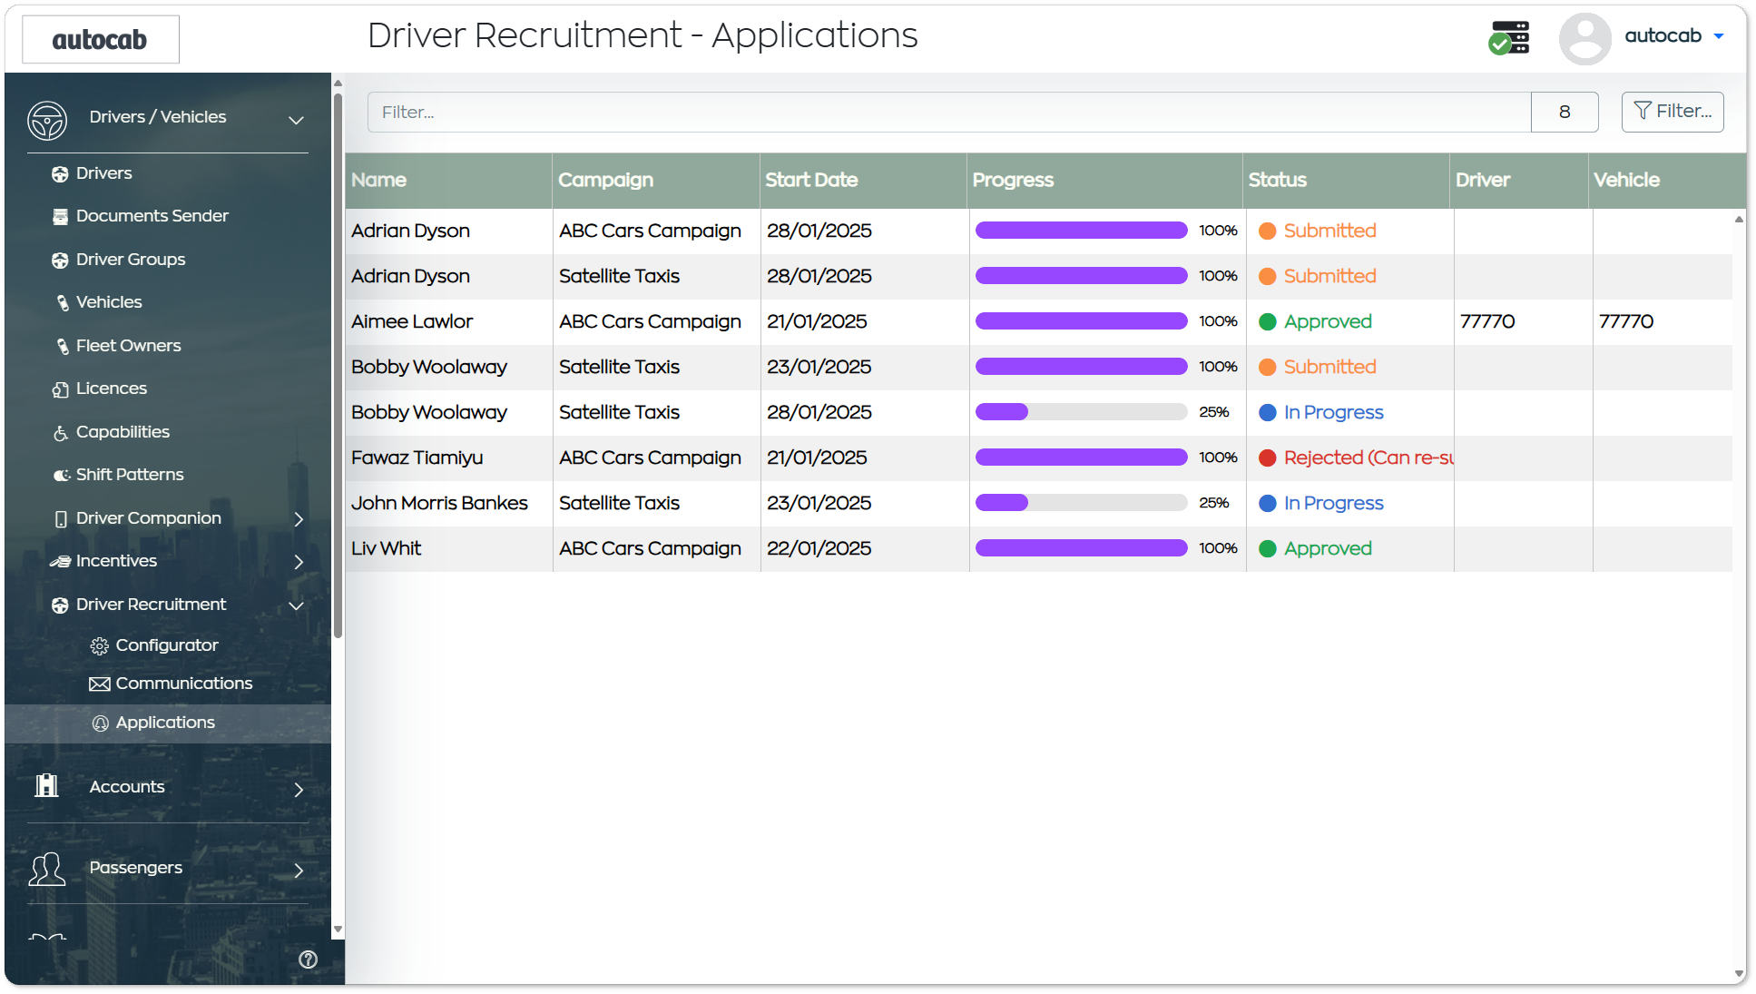Expand the Passengers chevron
The width and height of the screenshot is (1756, 994).
click(x=299, y=871)
